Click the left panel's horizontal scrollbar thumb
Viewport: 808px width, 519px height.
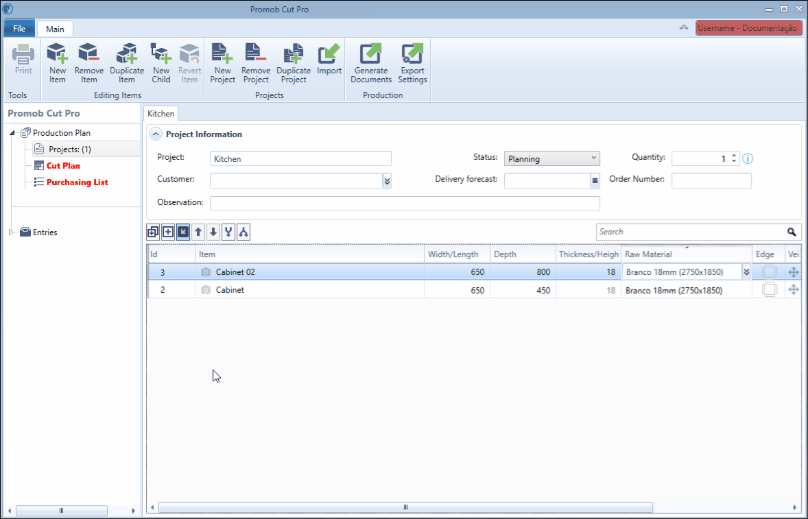pos(61,511)
